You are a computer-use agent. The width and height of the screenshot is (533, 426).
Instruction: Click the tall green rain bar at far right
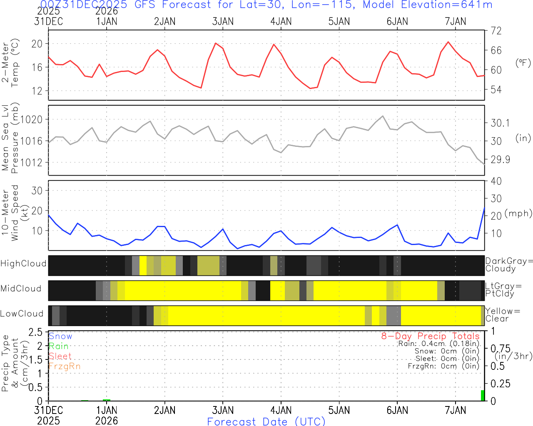(x=483, y=396)
